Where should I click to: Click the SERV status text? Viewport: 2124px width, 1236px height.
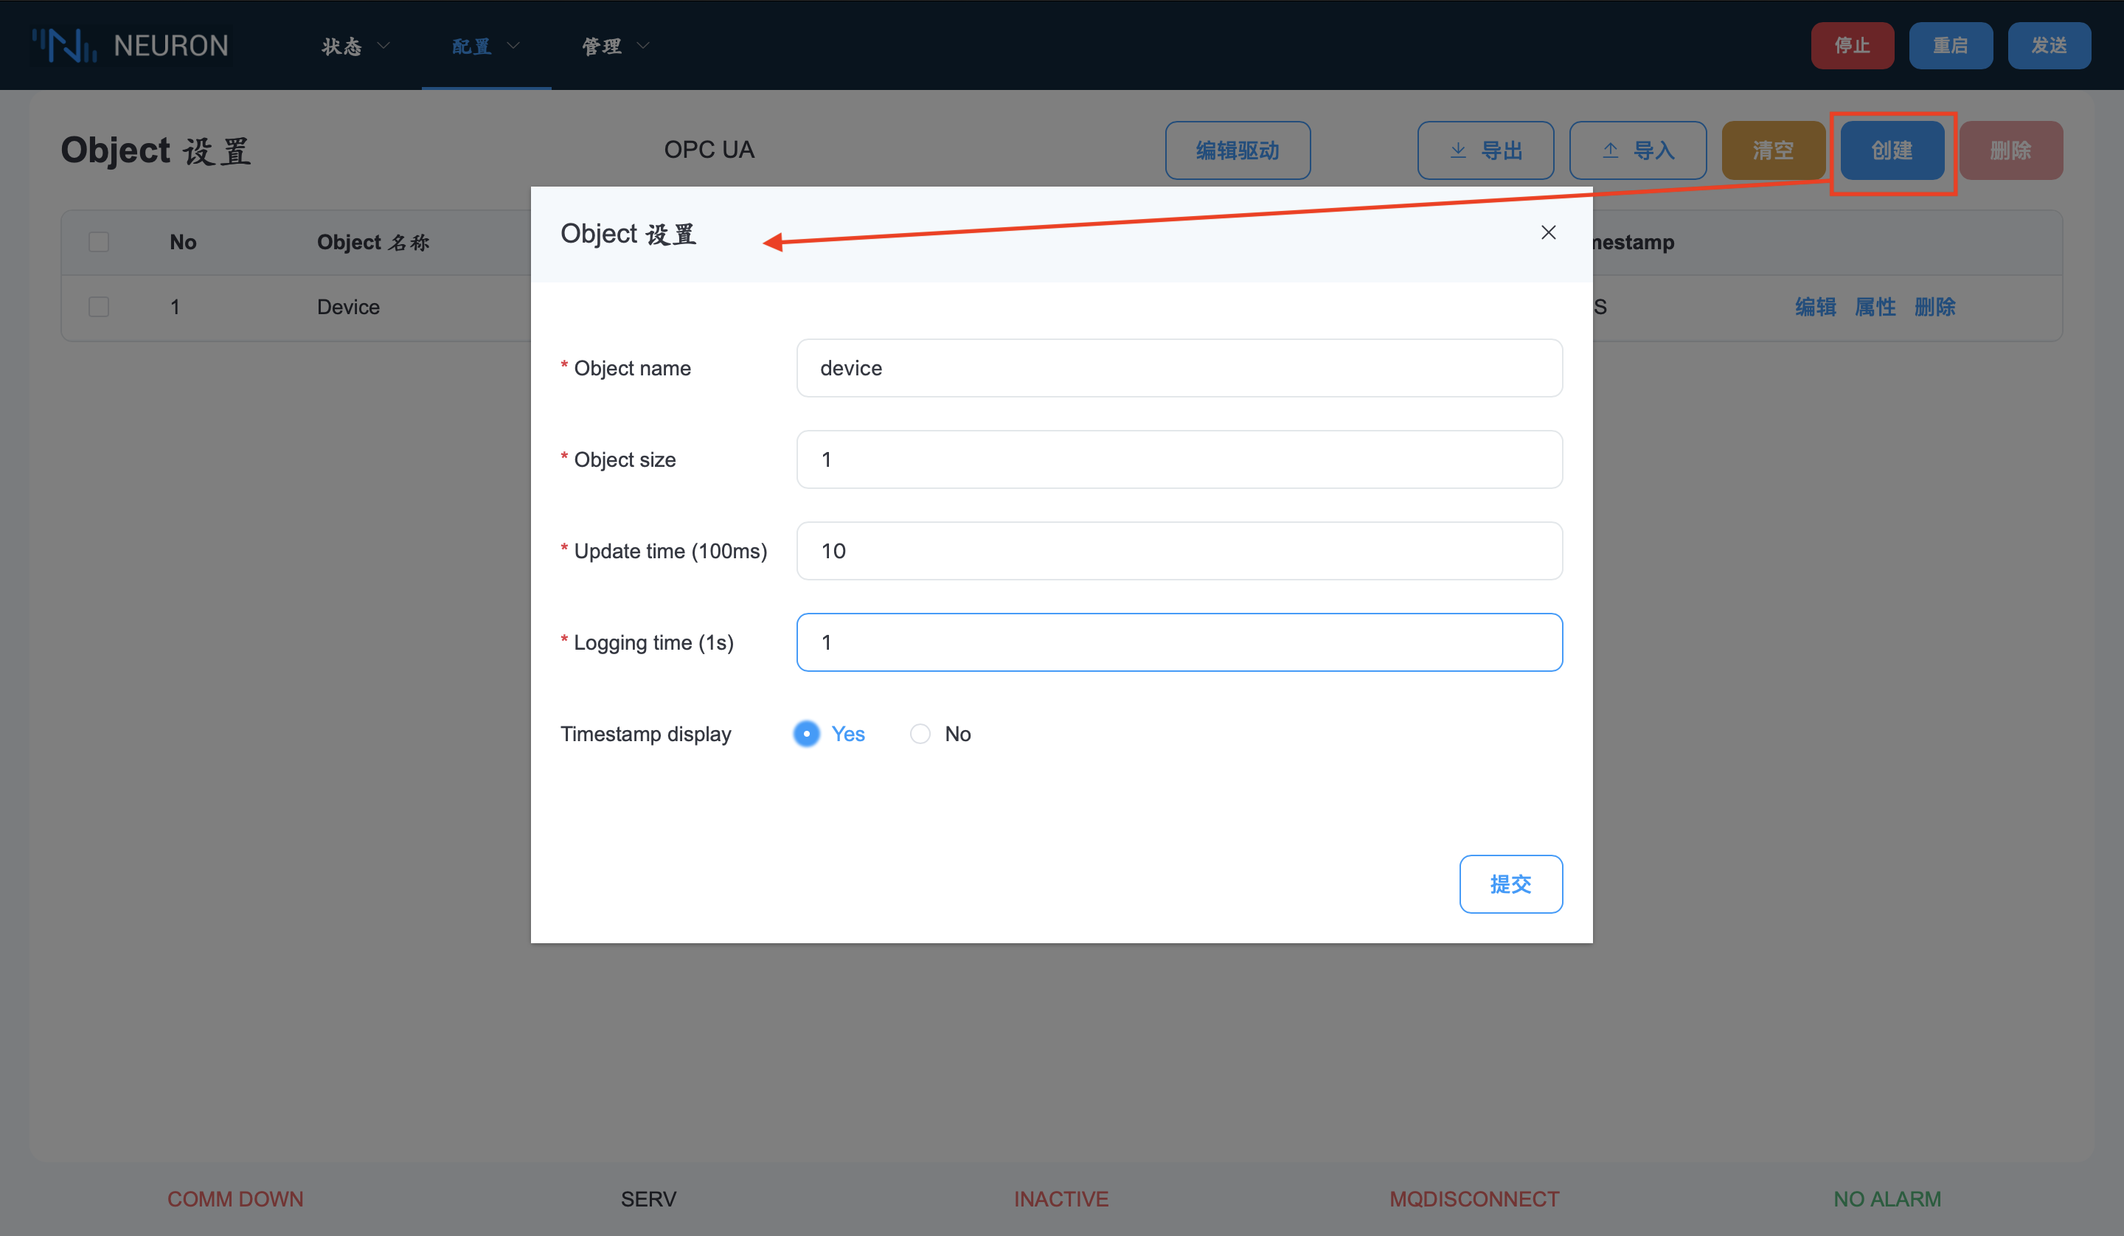[x=648, y=1199]
